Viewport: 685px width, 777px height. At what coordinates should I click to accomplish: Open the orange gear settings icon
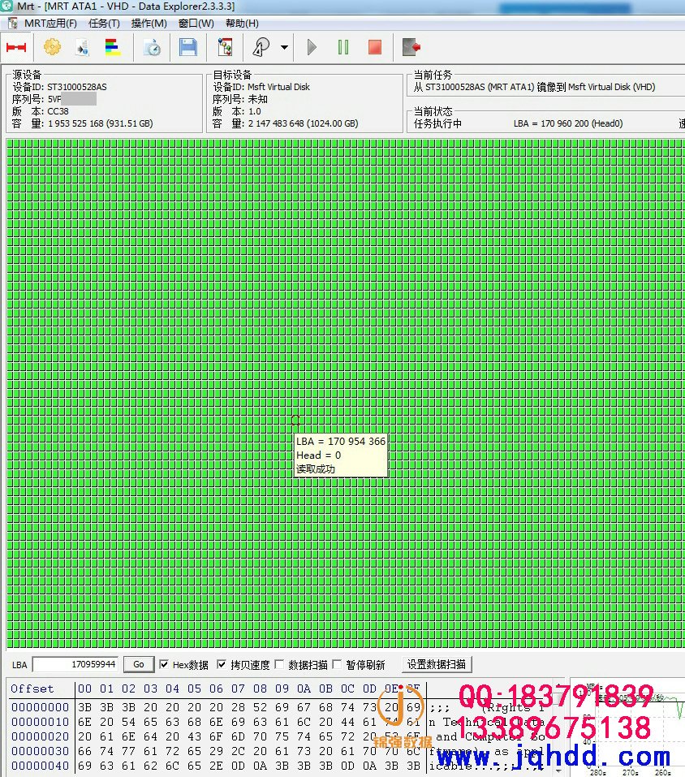[x=52, y=47]
